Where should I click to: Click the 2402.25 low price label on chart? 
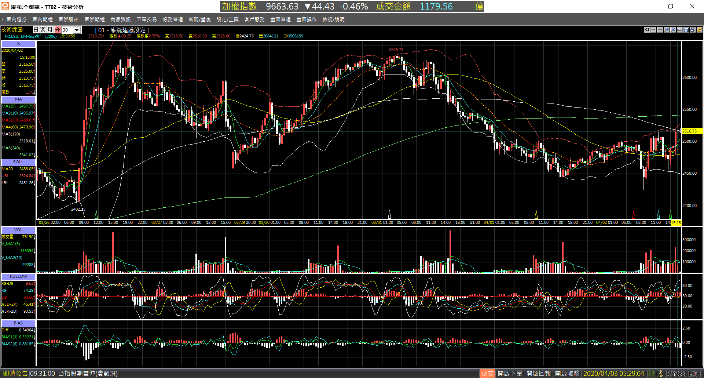(x=78, y=209)
